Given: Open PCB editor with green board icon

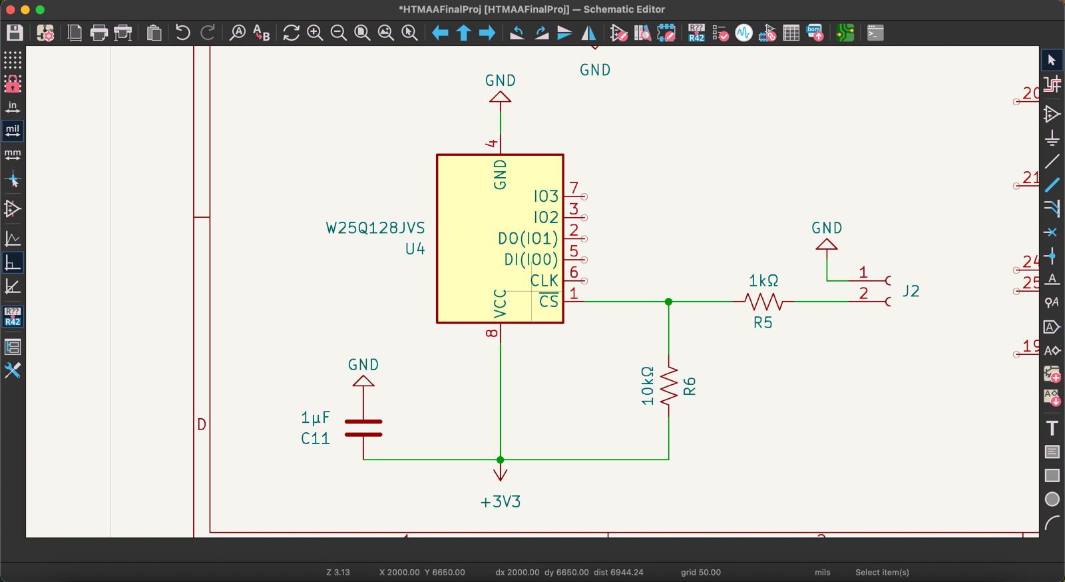Looking at the screenshot, I should pyautogui.click(x=845, y=33).
